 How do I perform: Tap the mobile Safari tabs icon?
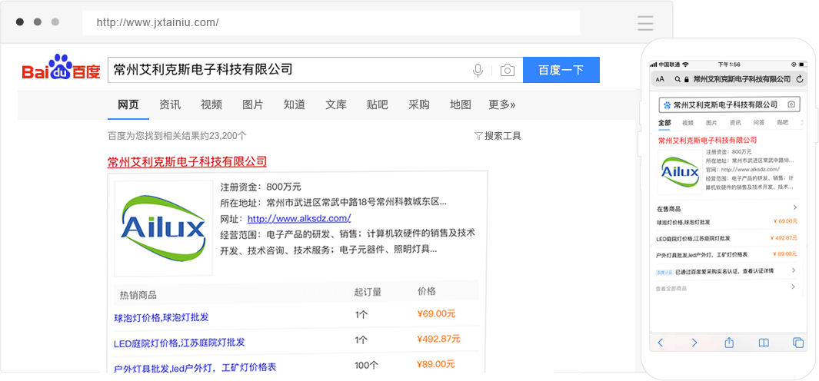(797, 343)
